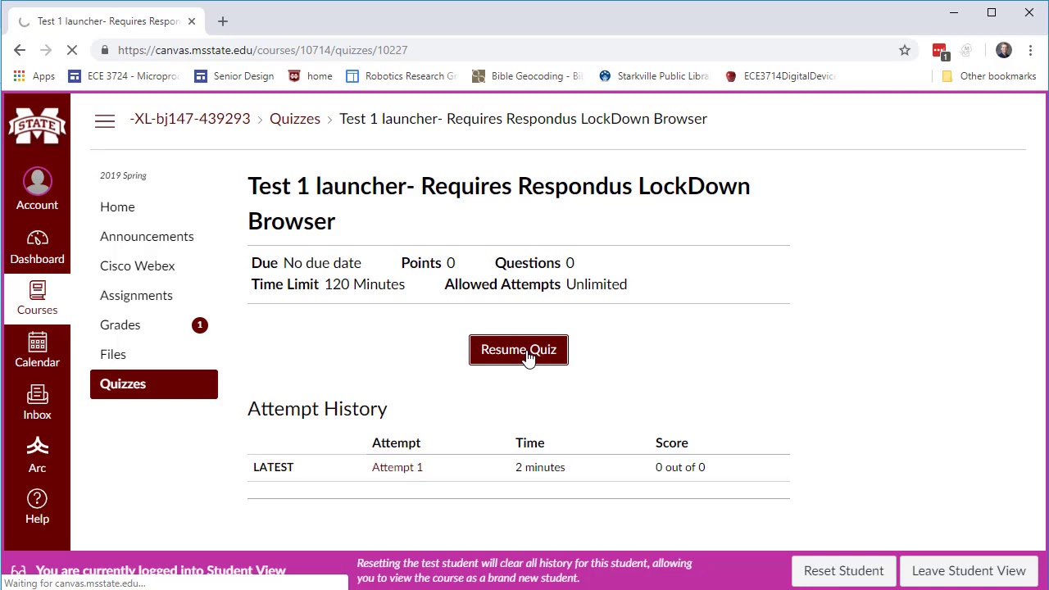Click Leave Student View button
This screenshot has height=590, width=1049.
pyautogui.click(x=969, y=570)
